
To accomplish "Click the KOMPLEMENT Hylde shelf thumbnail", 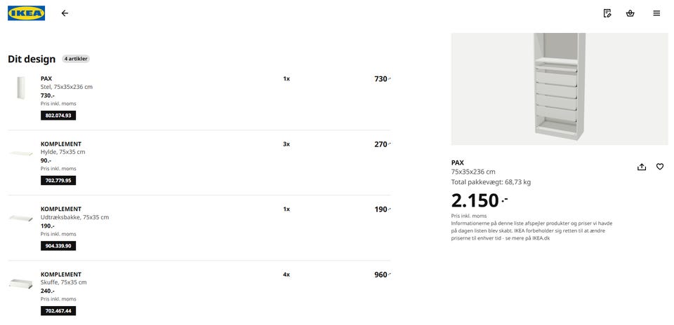I will click(20, 153).
